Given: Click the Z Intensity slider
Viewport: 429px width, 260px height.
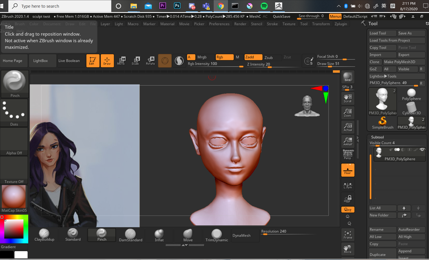Looking at the screenshot, I should [273, 65].
